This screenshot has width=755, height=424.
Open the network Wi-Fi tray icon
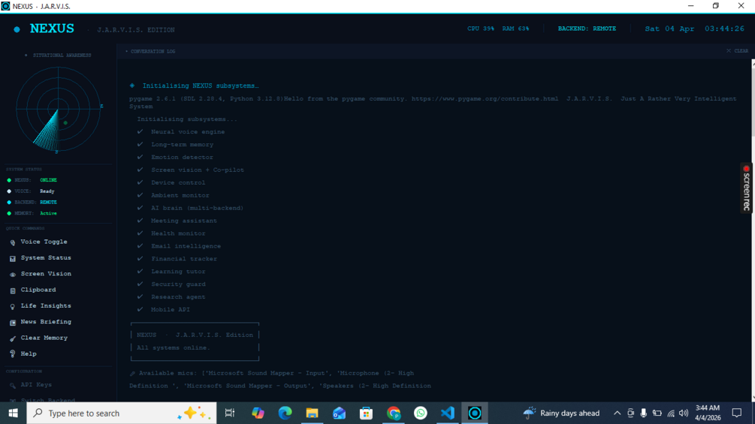(x=671, y=413)
